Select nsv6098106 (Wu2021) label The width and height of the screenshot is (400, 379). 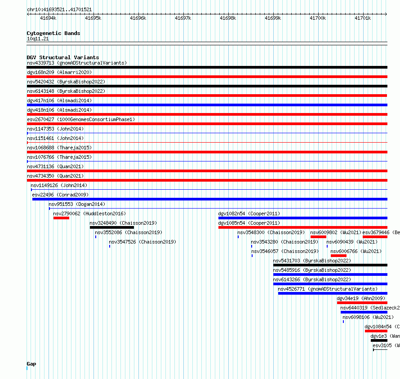(x=368, y=317)
